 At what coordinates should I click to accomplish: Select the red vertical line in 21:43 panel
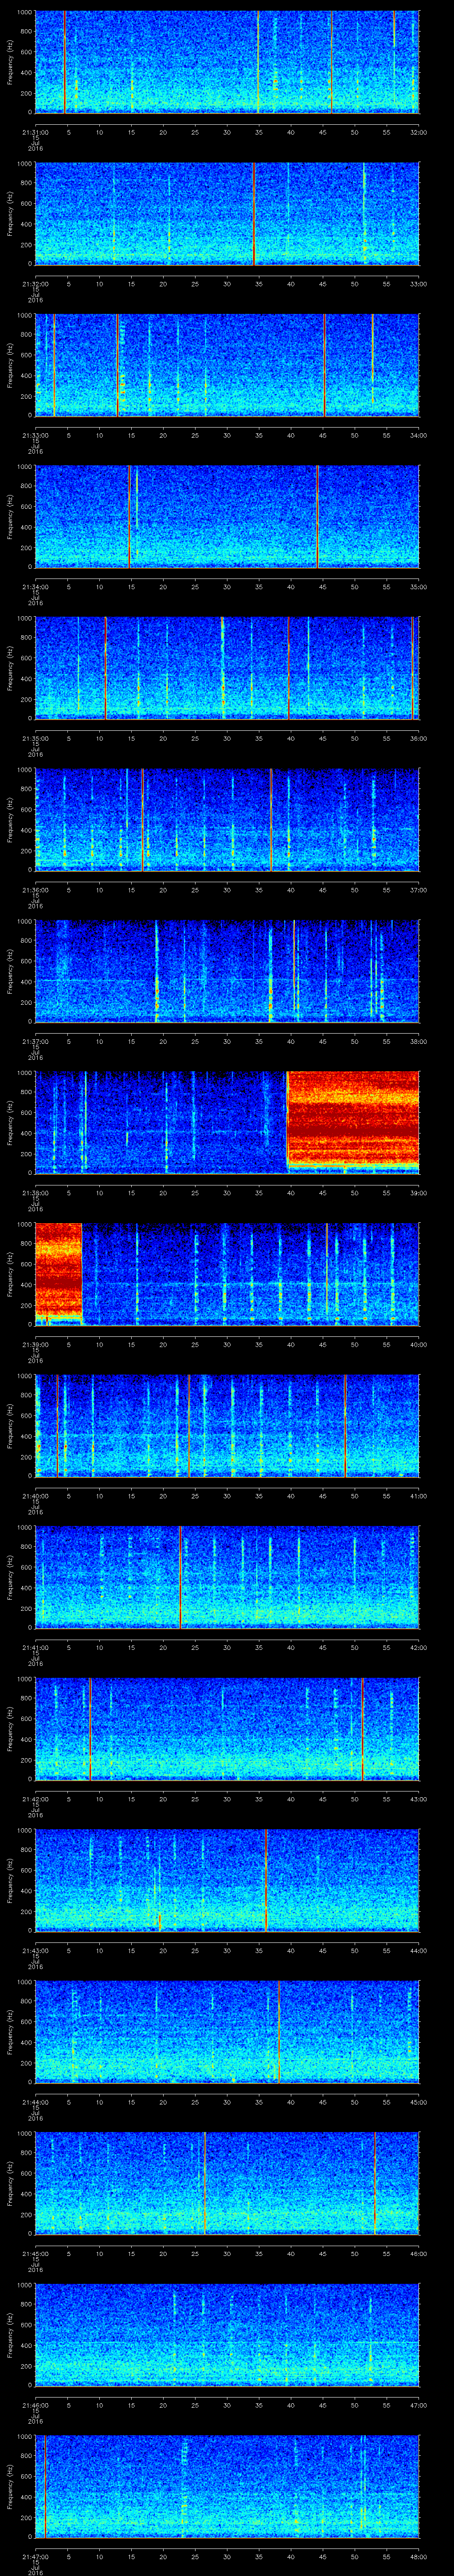click(x=266, y=1880)
